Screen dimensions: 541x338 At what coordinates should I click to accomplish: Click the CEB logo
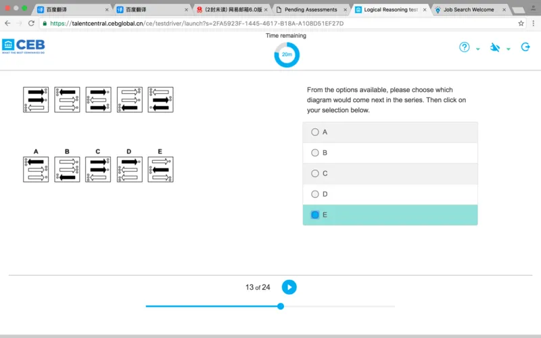(x=24, y=46)
